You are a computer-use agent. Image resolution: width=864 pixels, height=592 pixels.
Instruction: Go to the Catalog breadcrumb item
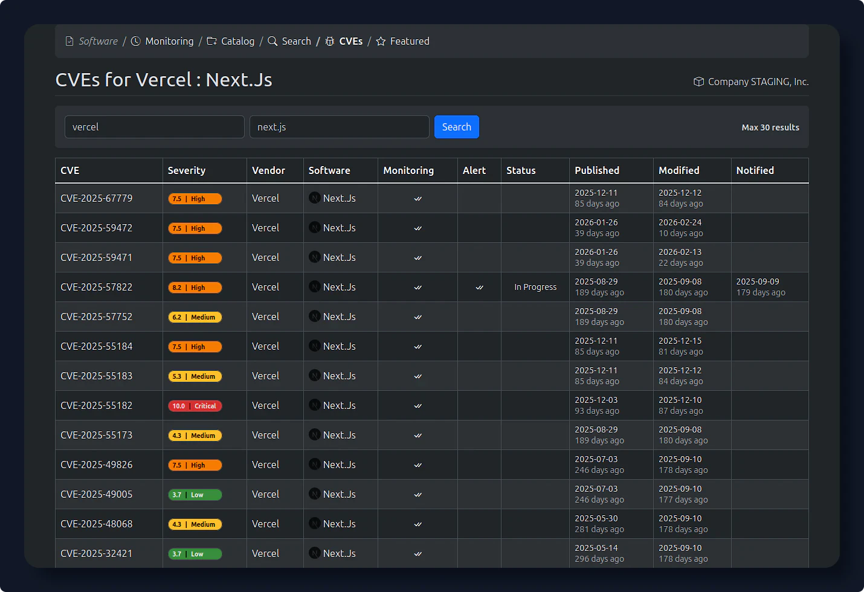pyautogui.click(x=237, y=41)
